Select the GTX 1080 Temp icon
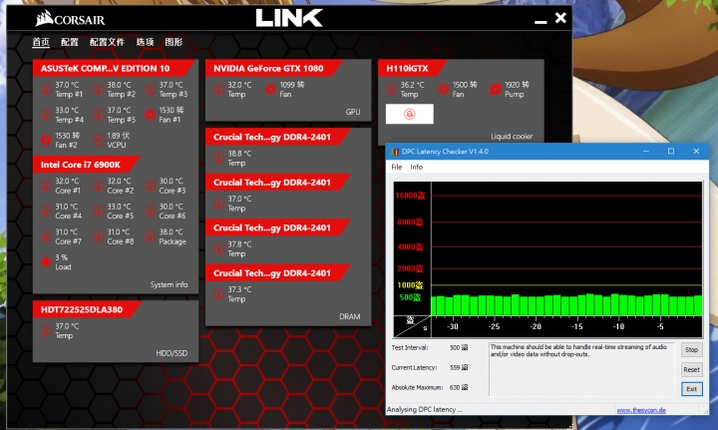 pos(218,90)
